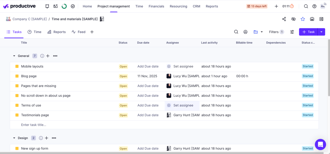Open global search magnifier in top bar
This screenshot has height=154, width=330.
306,6
